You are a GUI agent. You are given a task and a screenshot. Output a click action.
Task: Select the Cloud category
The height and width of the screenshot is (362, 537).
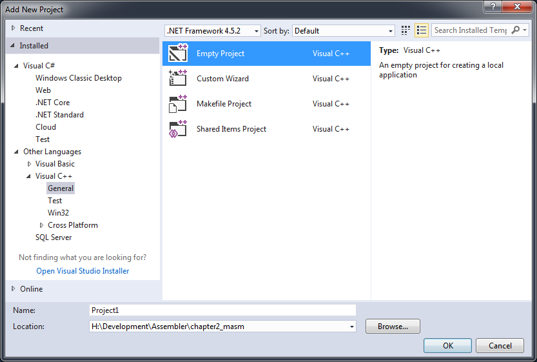(46, 127)
